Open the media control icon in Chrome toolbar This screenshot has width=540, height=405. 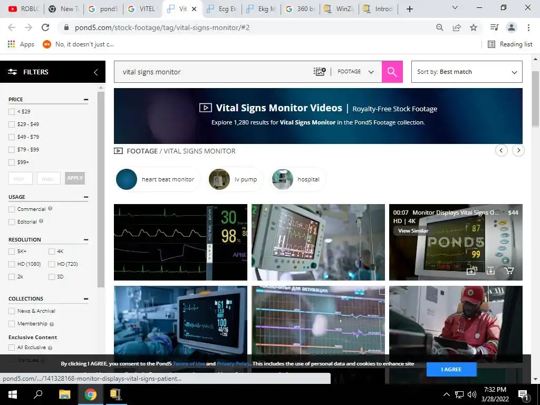494,27
